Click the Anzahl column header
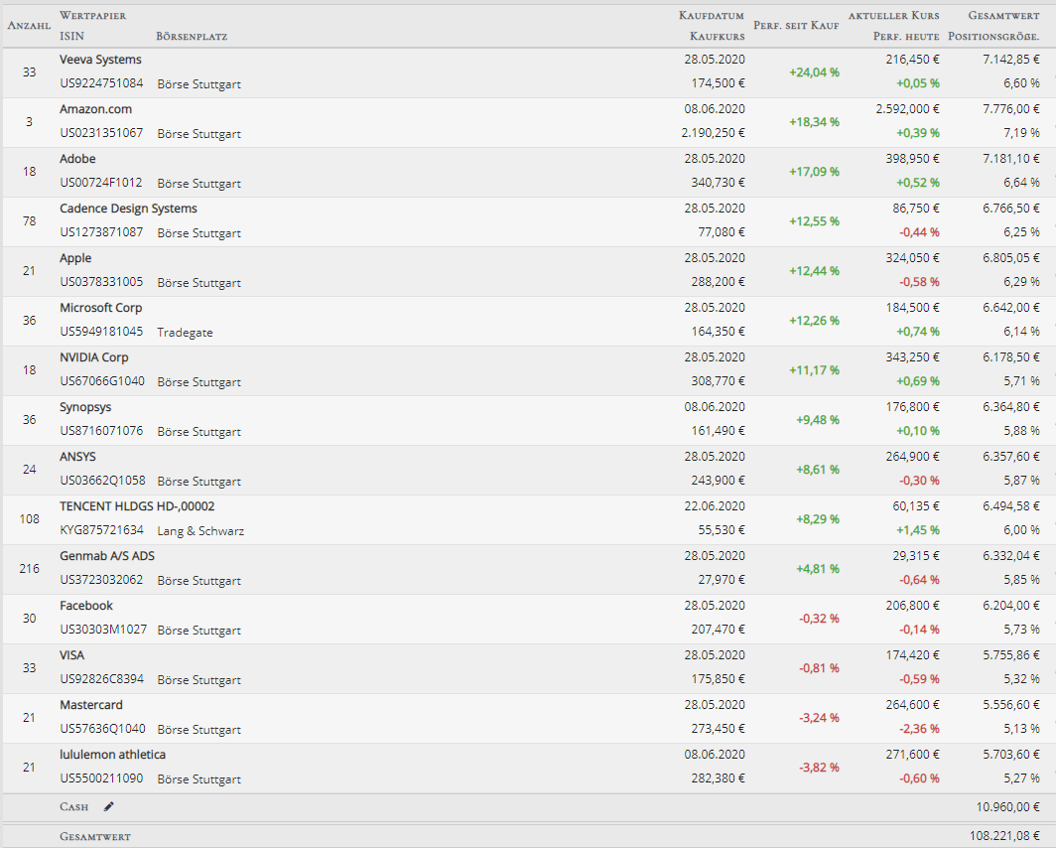Image resolution: width=1056 pixels, height=848 pixels. pyautogui.click(x=29, y=26)
